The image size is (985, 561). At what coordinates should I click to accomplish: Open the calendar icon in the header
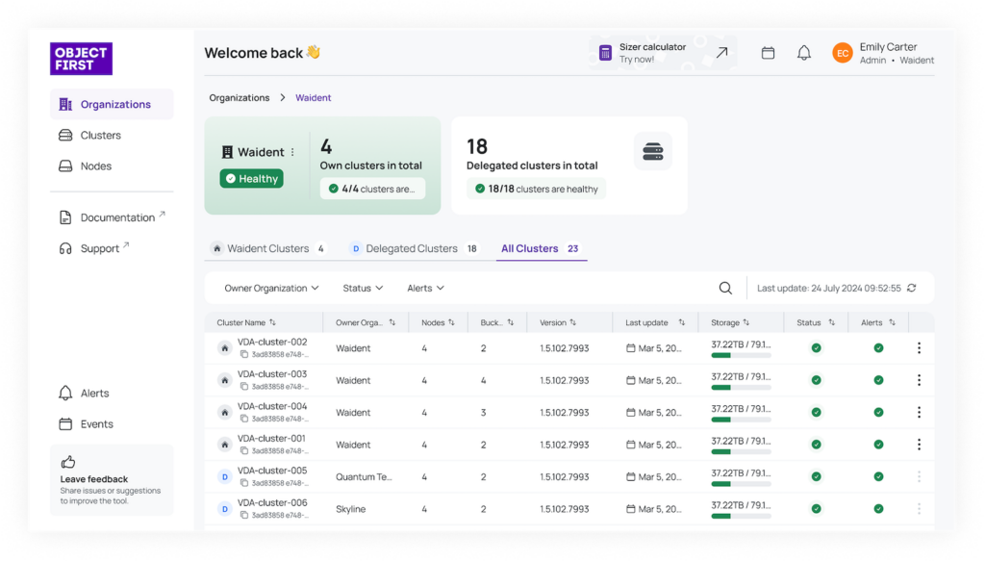click(x=768, y=53)
